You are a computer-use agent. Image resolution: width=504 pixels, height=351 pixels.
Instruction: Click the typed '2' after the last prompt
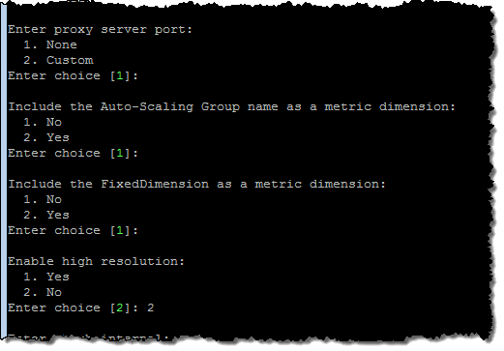pos(150,307)
